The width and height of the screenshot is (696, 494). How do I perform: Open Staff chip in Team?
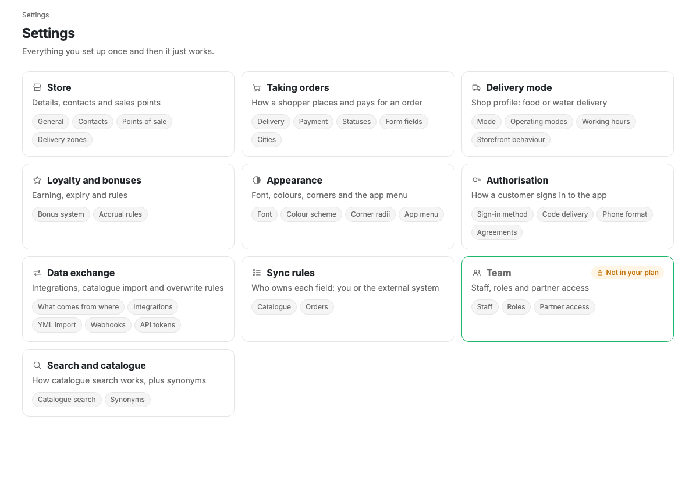(485, 307)
